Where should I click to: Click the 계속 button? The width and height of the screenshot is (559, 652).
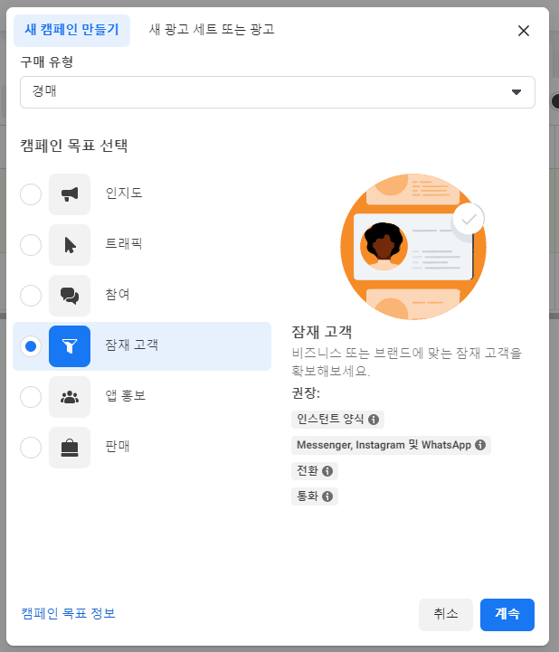click(507, 615)
